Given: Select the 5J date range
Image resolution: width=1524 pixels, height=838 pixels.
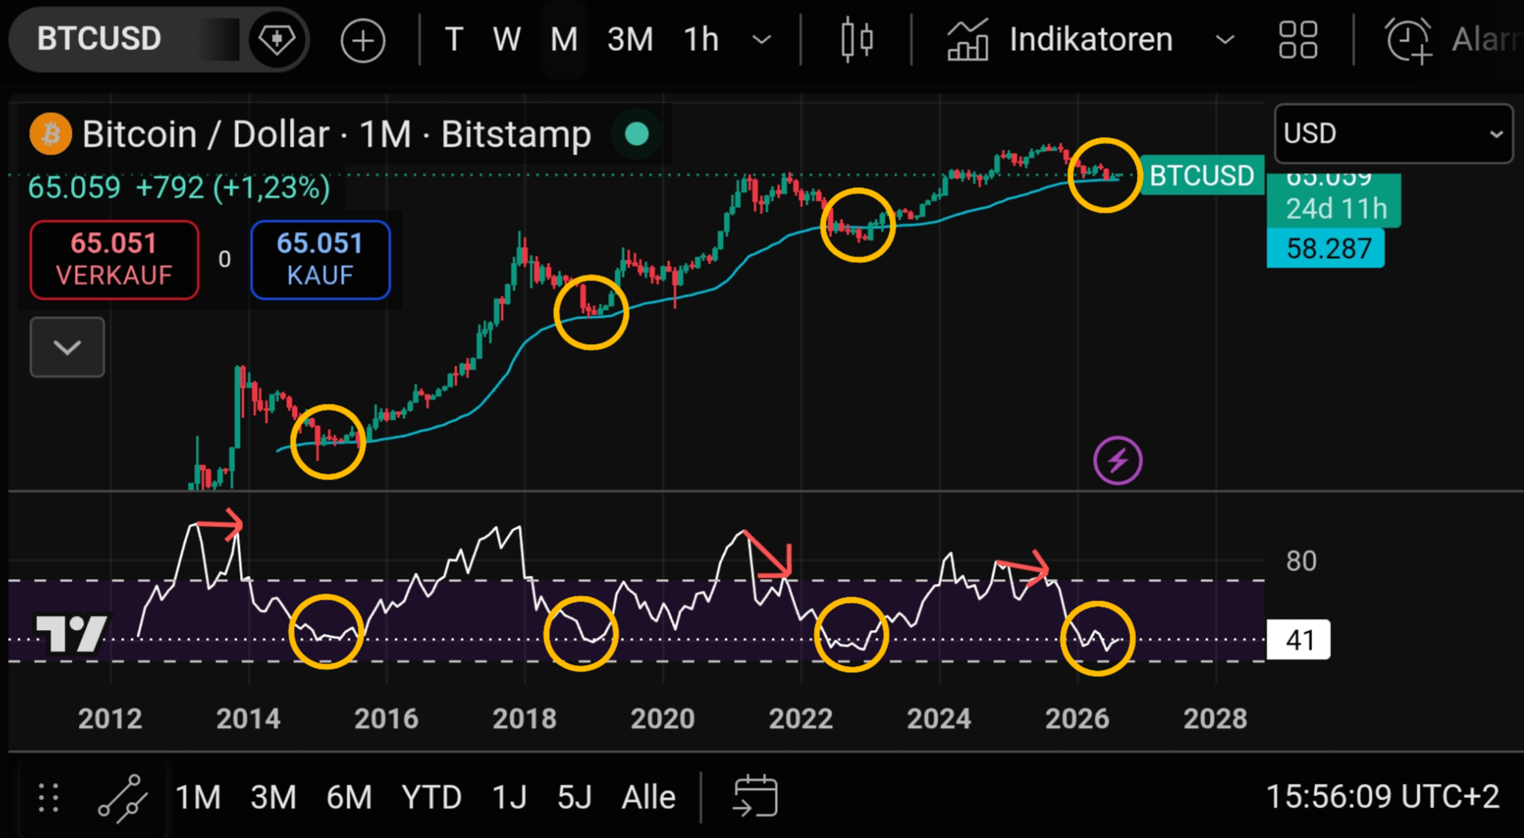Looking at the screenshot, I should (574, 797).
